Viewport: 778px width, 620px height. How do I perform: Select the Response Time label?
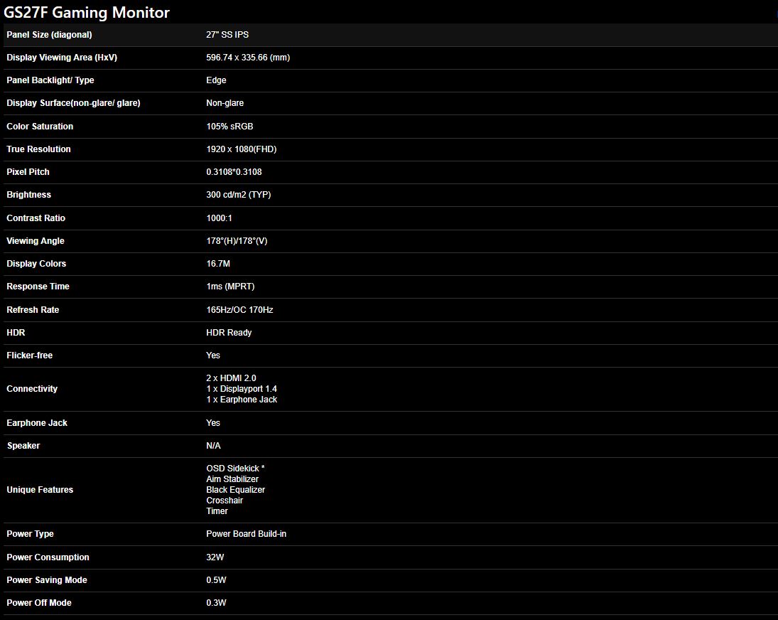point(38,287)
